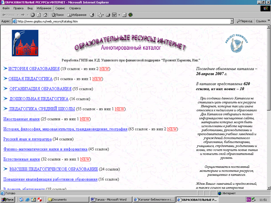Open the ИСТОРИЯ ОБРАЗОВАНИЯ catalog link
Viewport: 271px width, 203px height.
[x=34, y=69]
